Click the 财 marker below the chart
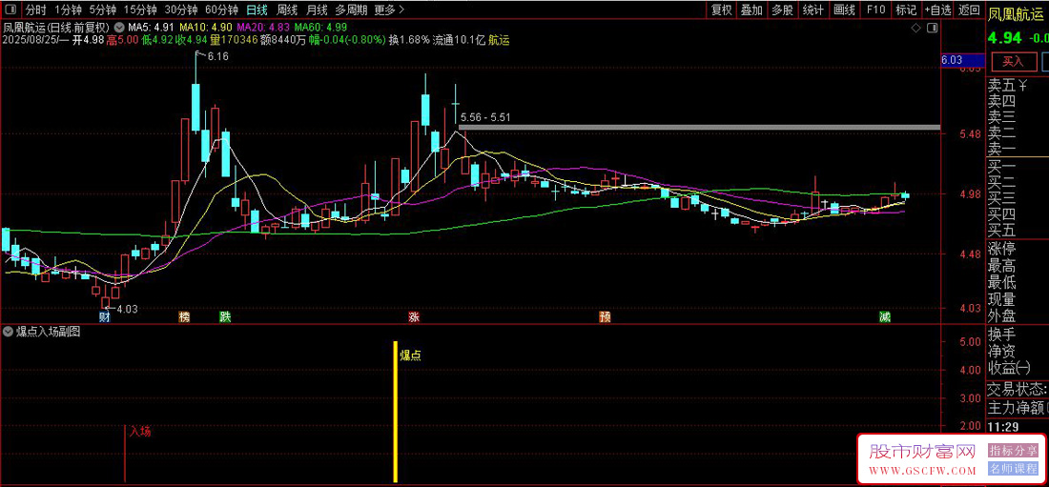Viewport: 1049px width, 487px height. 104,317
